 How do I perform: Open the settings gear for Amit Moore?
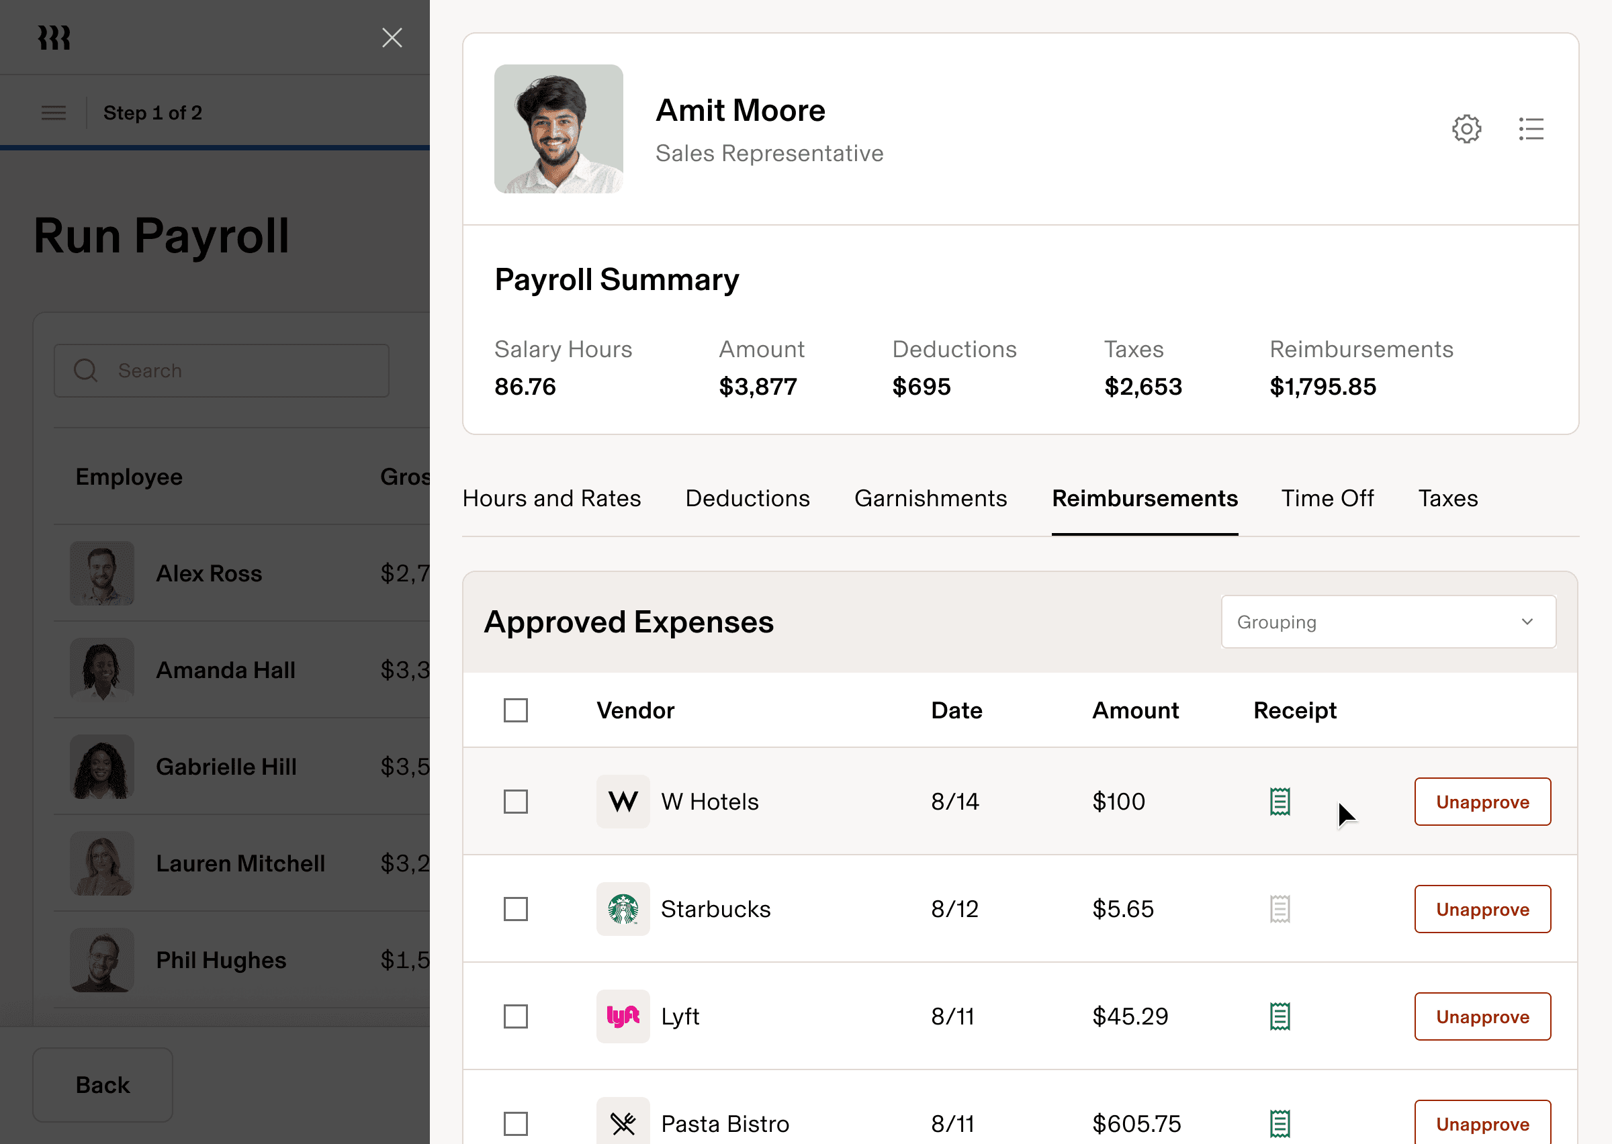click(1466, 129)
